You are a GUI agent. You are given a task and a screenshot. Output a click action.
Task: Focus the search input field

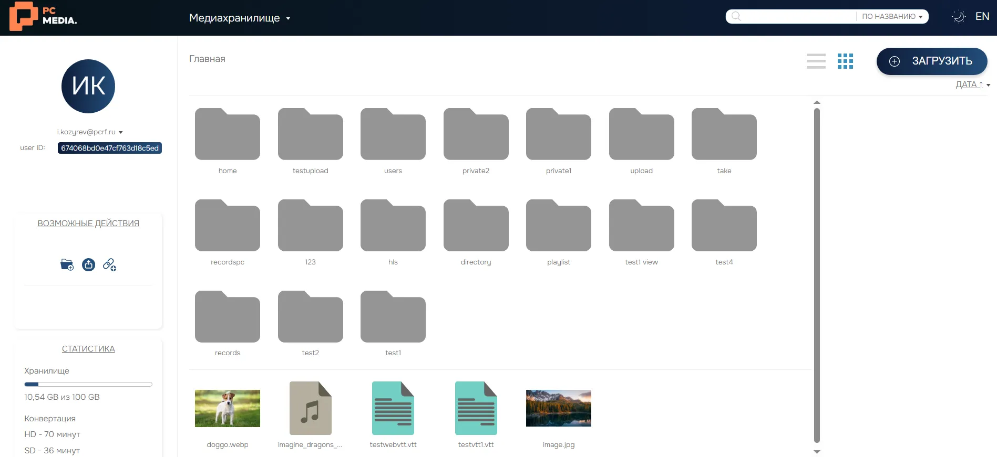799,16
